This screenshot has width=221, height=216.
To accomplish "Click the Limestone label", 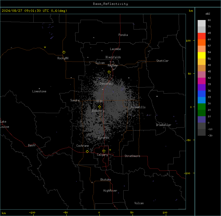I will (39, 91).
